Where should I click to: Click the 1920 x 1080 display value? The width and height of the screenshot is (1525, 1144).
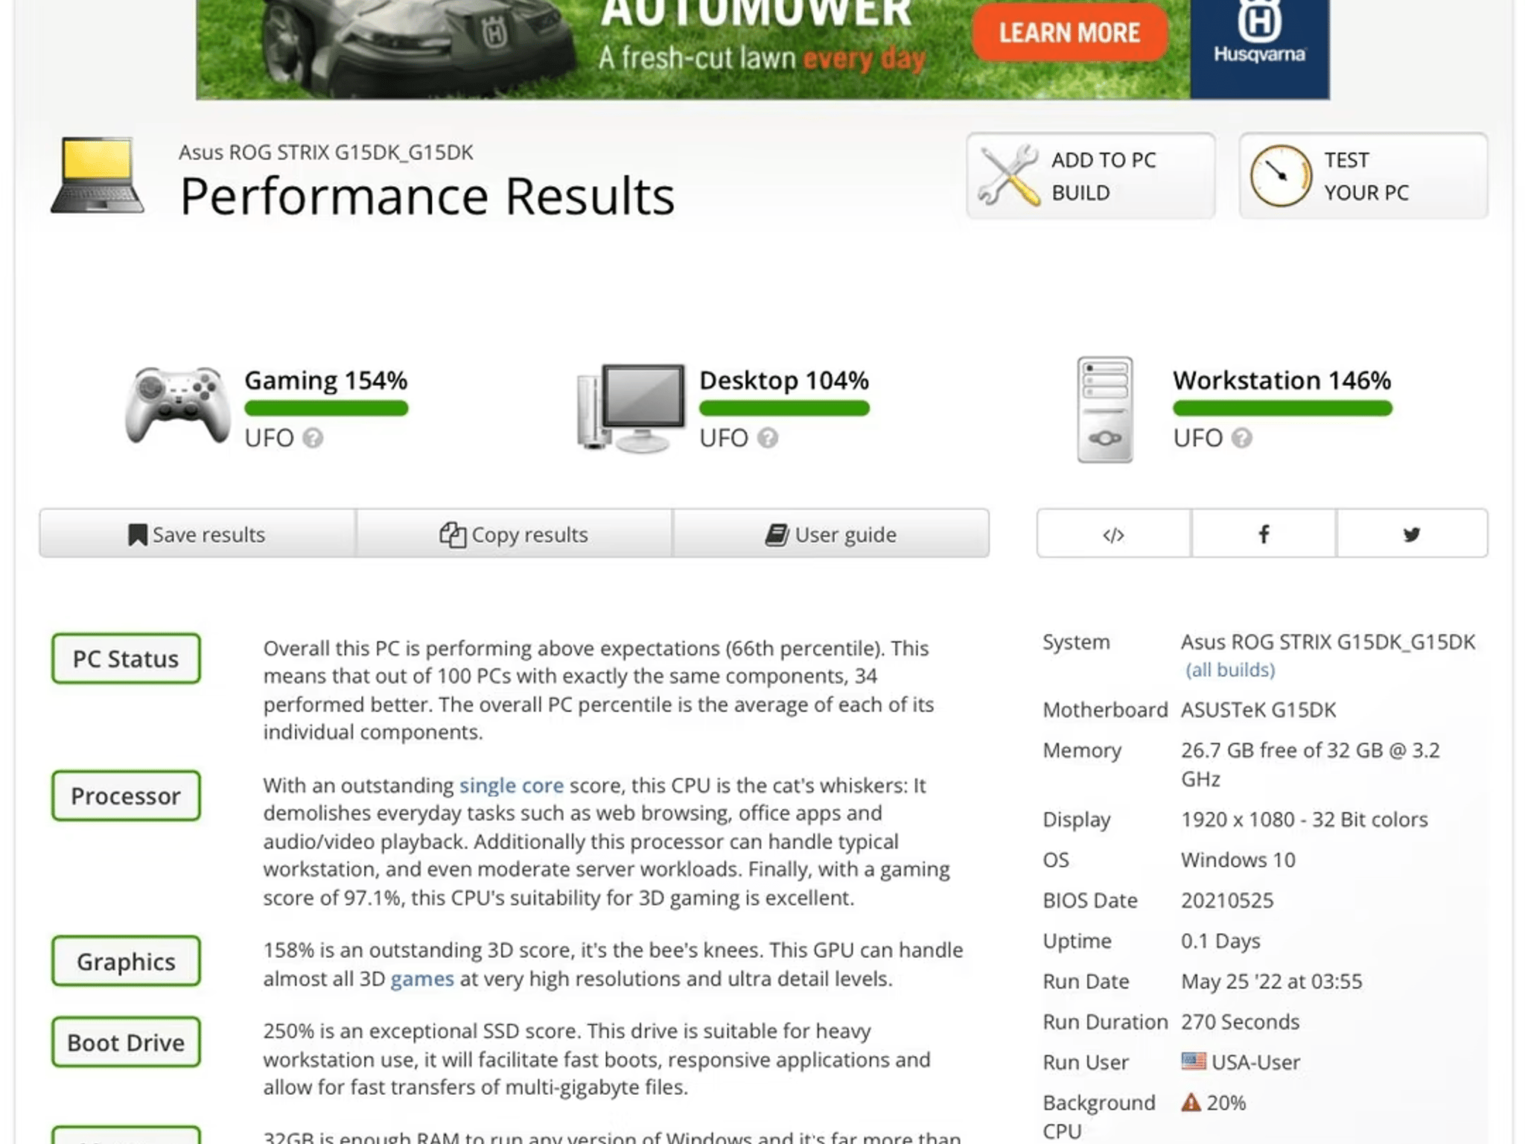pyautogui.click(x=1304, y=819)
